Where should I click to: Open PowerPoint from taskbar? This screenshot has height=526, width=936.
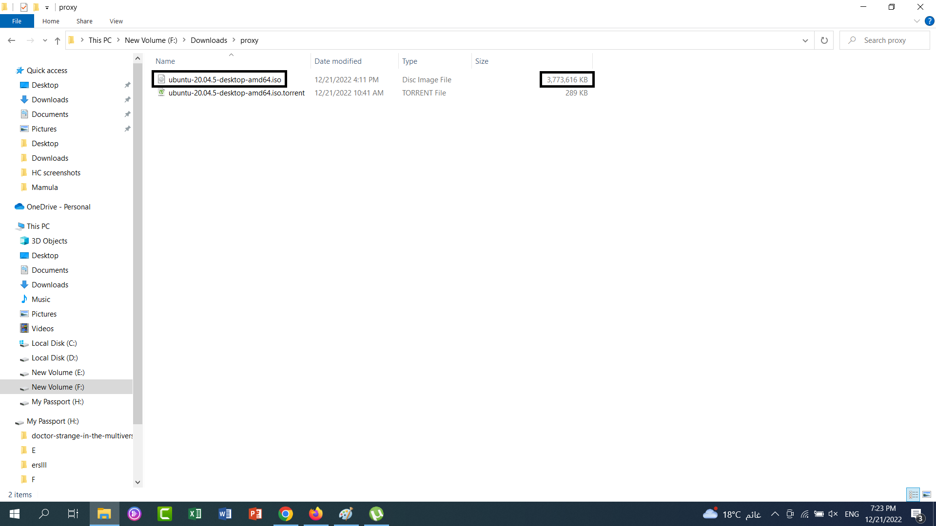[255, 514]
